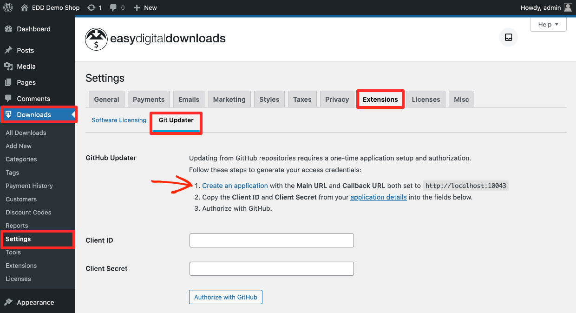
Task: Click the EDD Demo Shop site name
Action: pyautogui.click(x=56, y=7)
